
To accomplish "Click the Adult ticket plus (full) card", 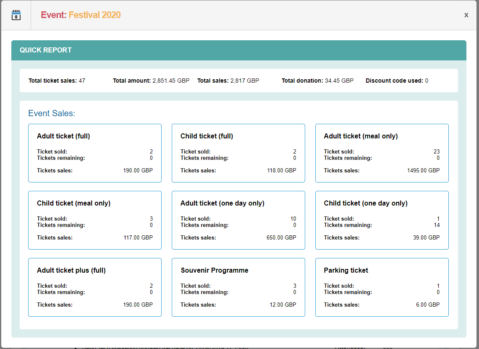I will tap(94, 287).
